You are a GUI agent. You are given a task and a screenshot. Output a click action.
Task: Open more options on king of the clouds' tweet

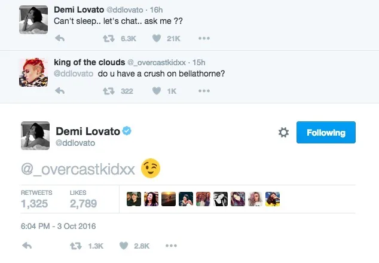pos(204,91)
